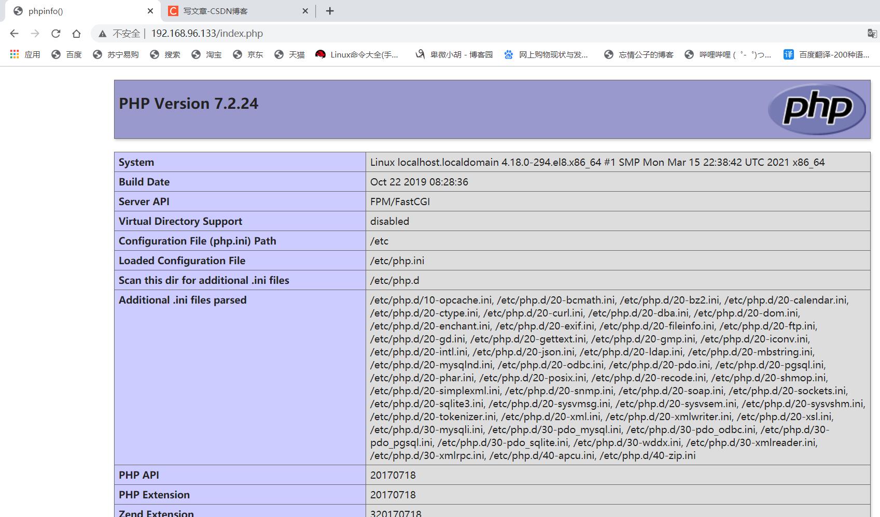Viewport: 880px width, 517px height.
Task: Select Scan this dir for additional .ini files
Action: (204, 280)
